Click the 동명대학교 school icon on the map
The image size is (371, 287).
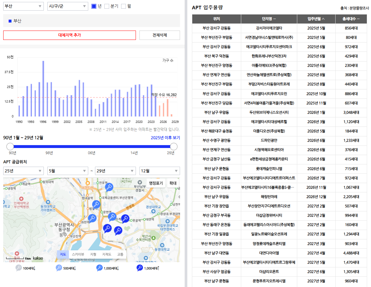pos(162,245)
